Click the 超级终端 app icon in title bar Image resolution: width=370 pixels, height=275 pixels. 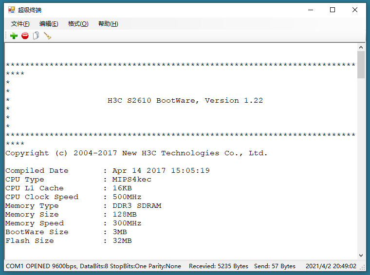point(12,10)
